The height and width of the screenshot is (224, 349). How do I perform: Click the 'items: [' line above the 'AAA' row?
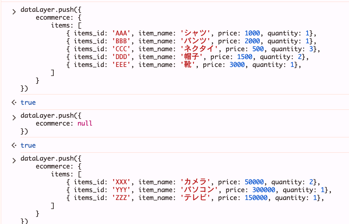[x=66, y=26]
